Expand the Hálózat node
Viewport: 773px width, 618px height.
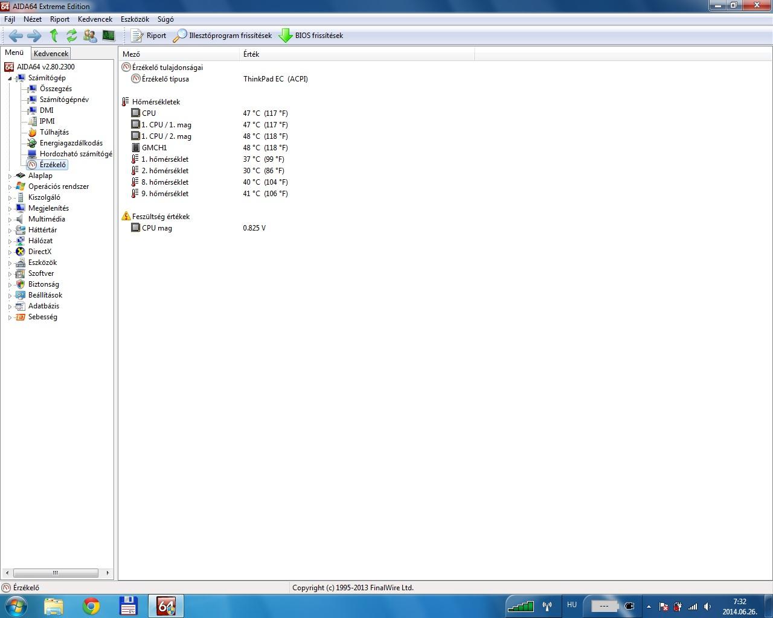pos(10,241)
